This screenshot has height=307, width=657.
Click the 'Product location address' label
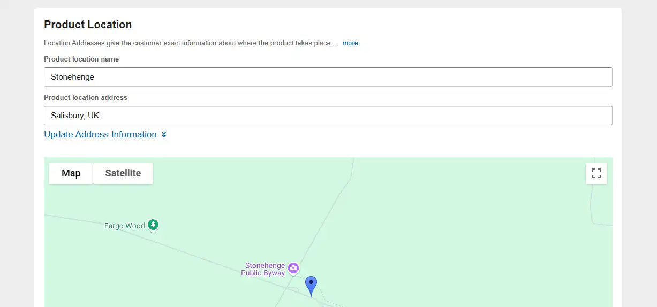86,97
